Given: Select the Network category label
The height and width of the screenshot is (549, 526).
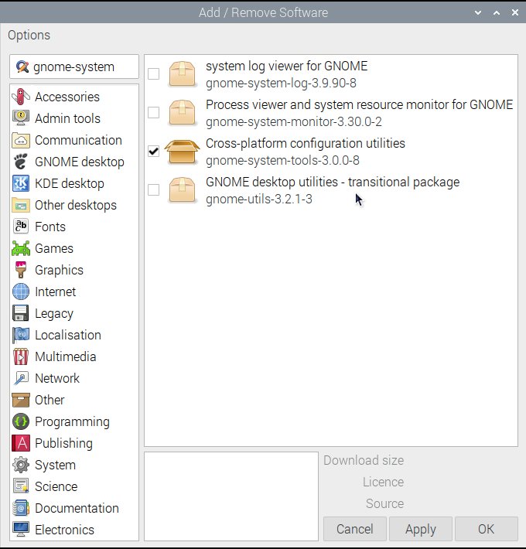Looking at the screenshot, I should [57, 378].
